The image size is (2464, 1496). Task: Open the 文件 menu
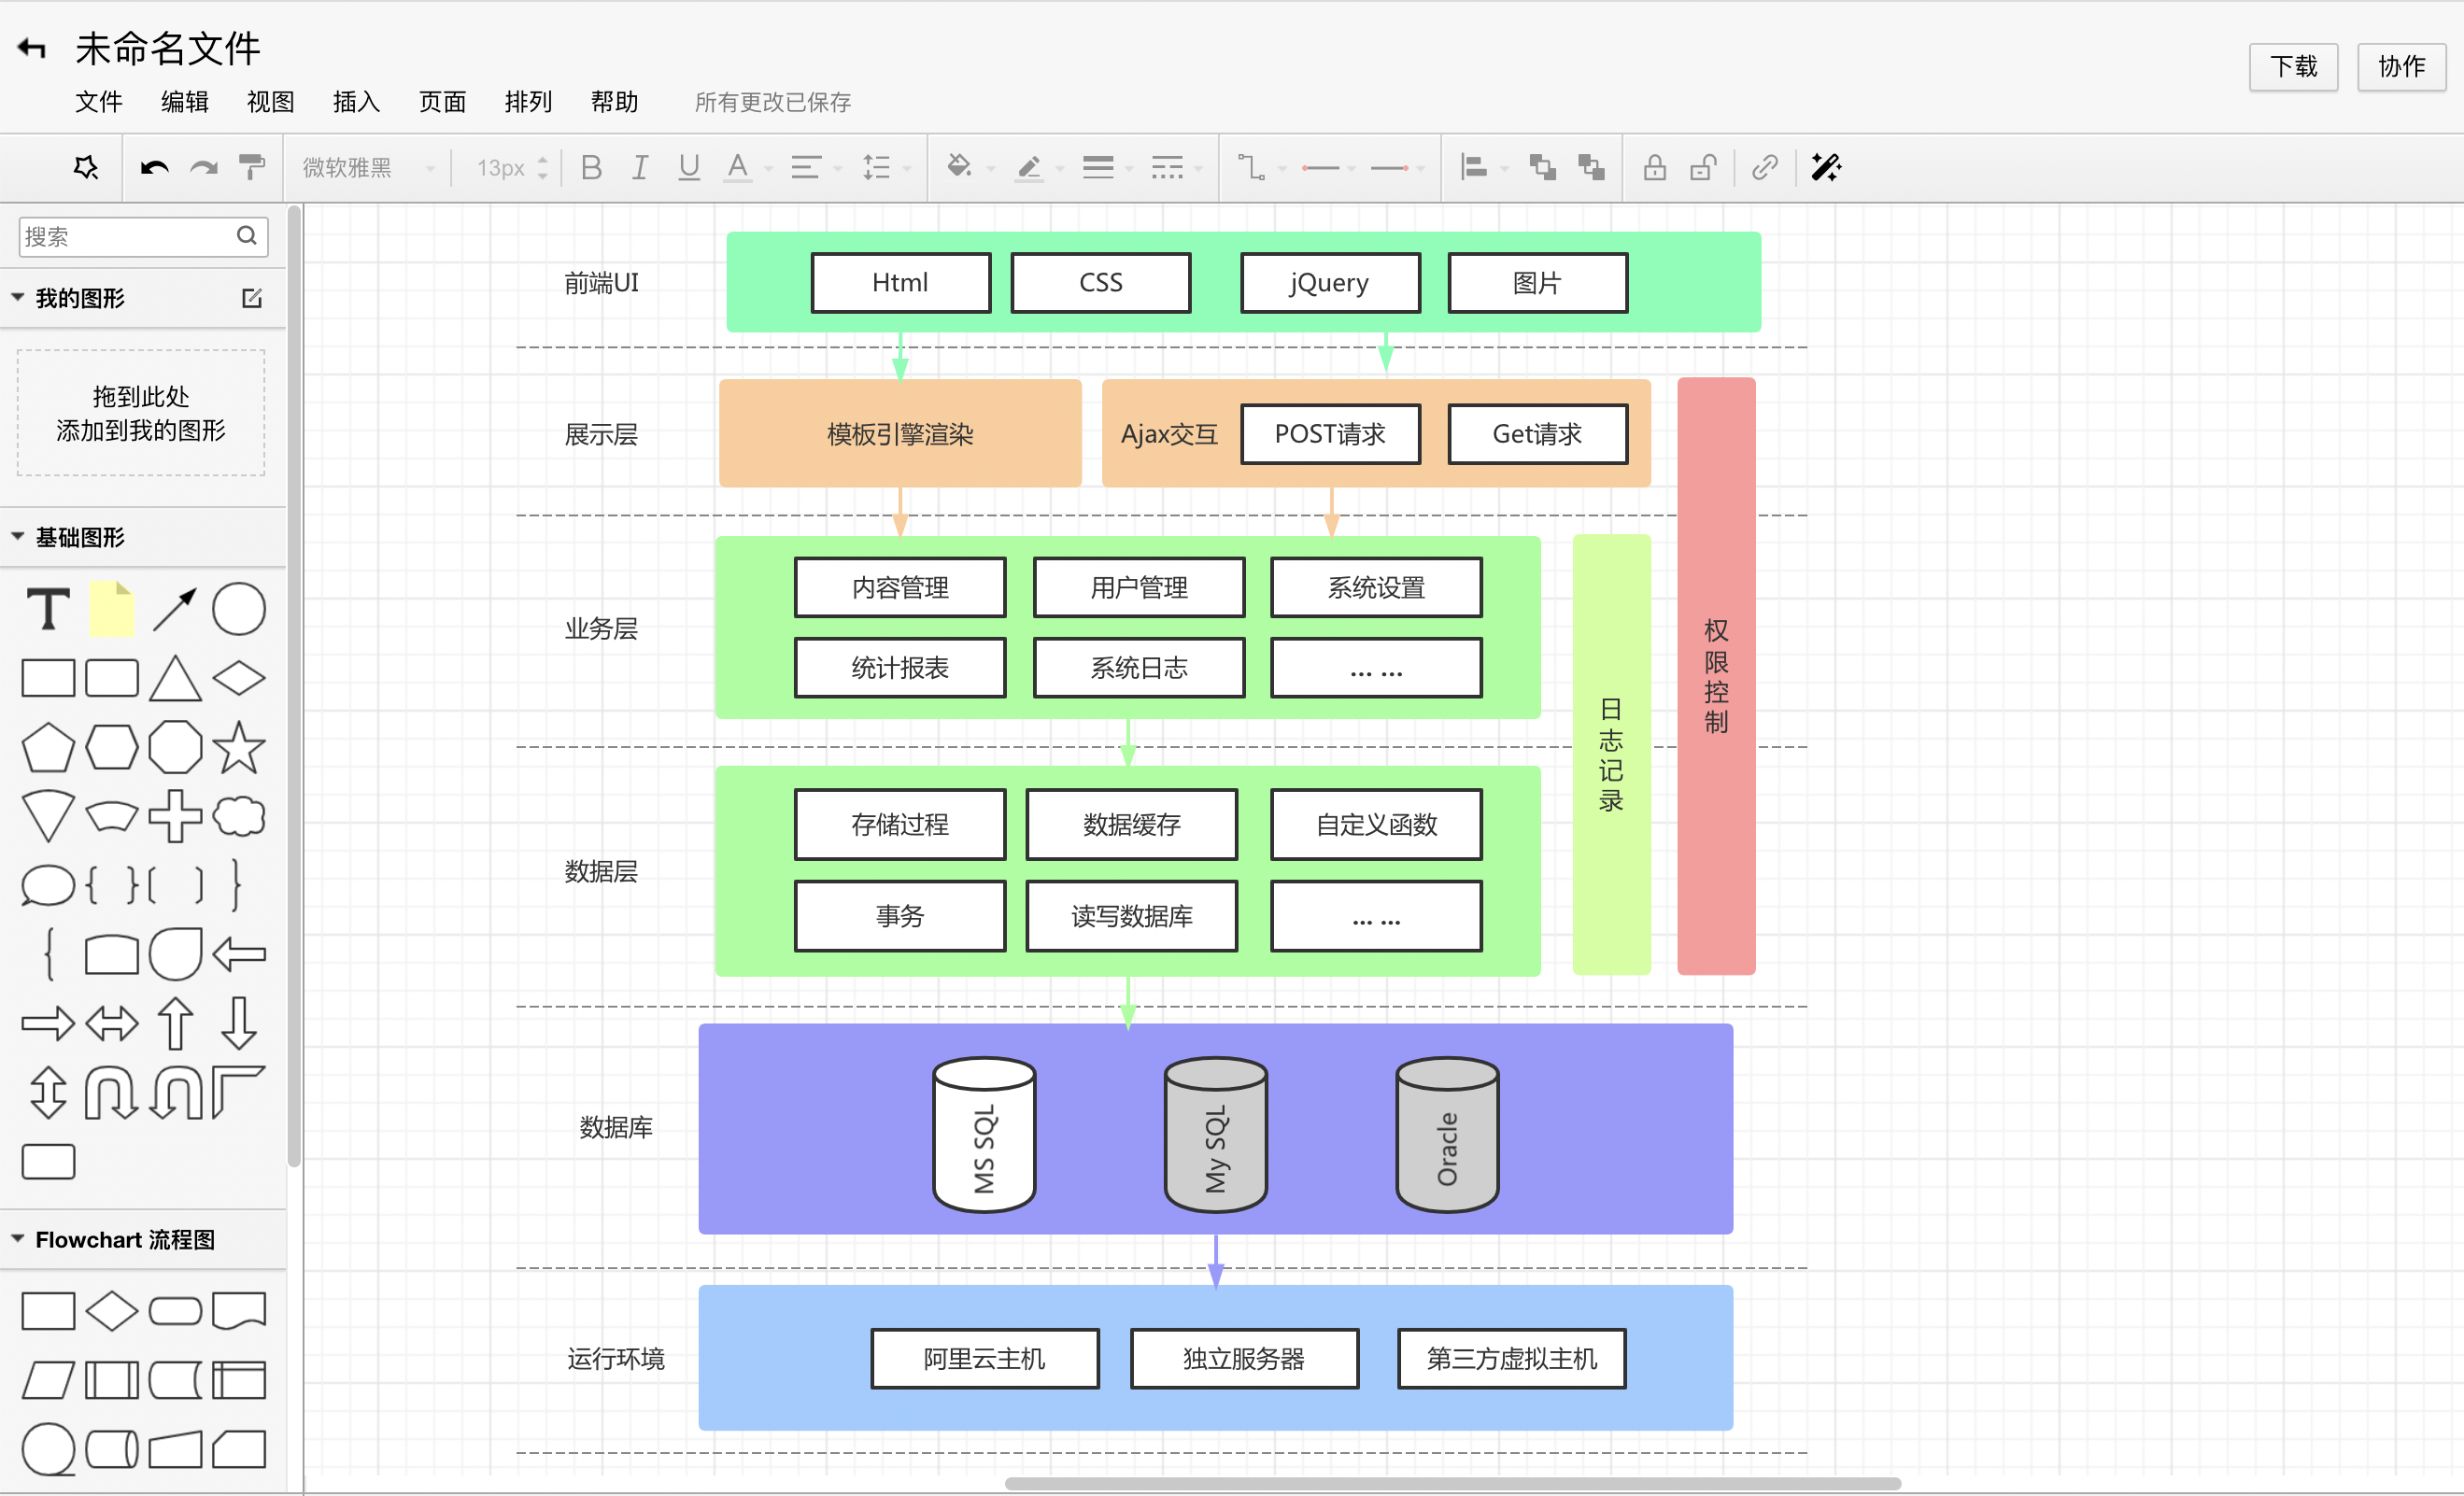click(97, 102)
